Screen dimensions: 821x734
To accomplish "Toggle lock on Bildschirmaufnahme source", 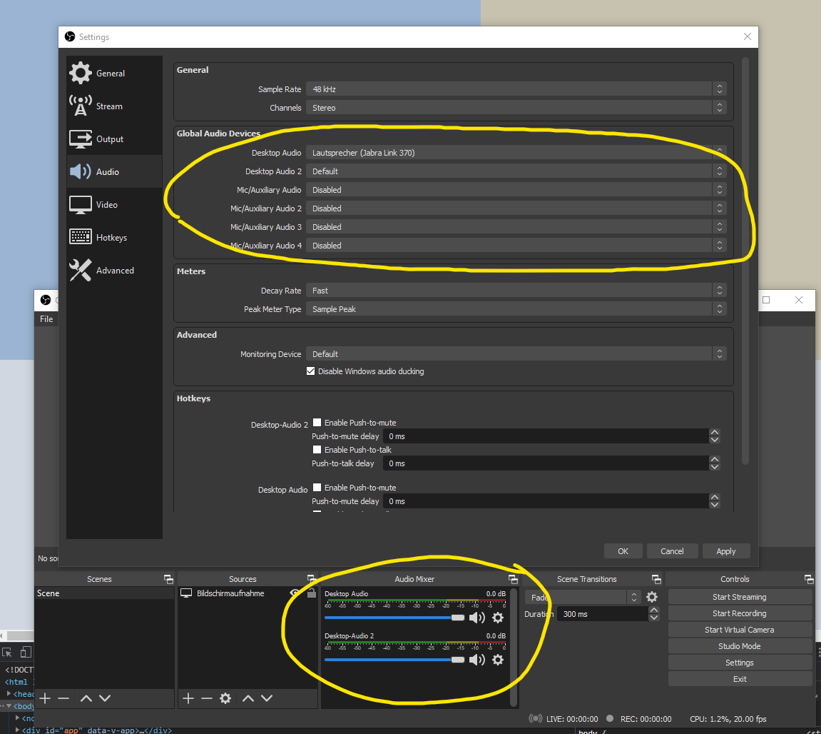I will [312, 593].
